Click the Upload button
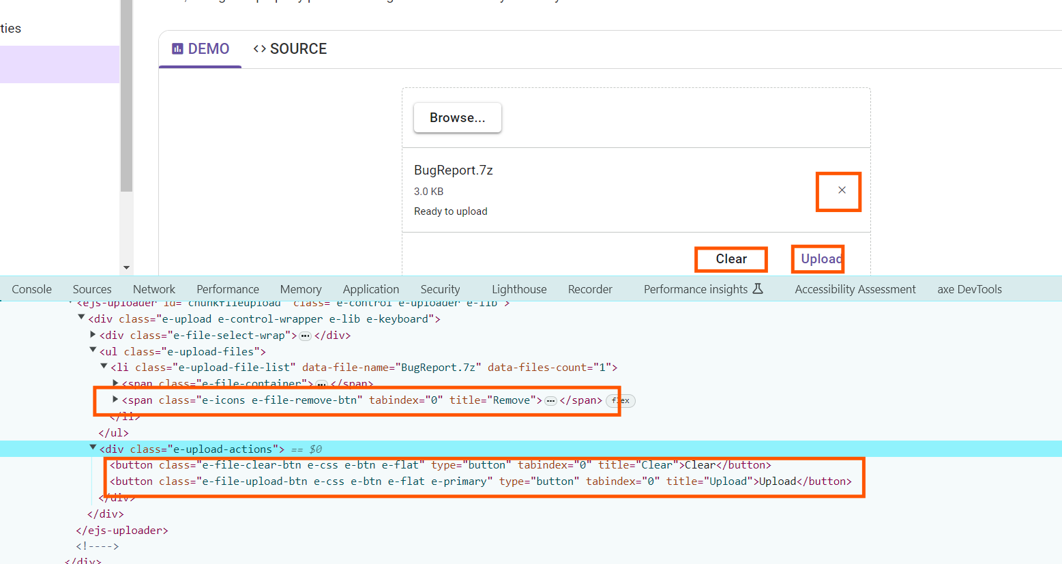Viewport: 1062px width, 564px height. coord(818,259)
